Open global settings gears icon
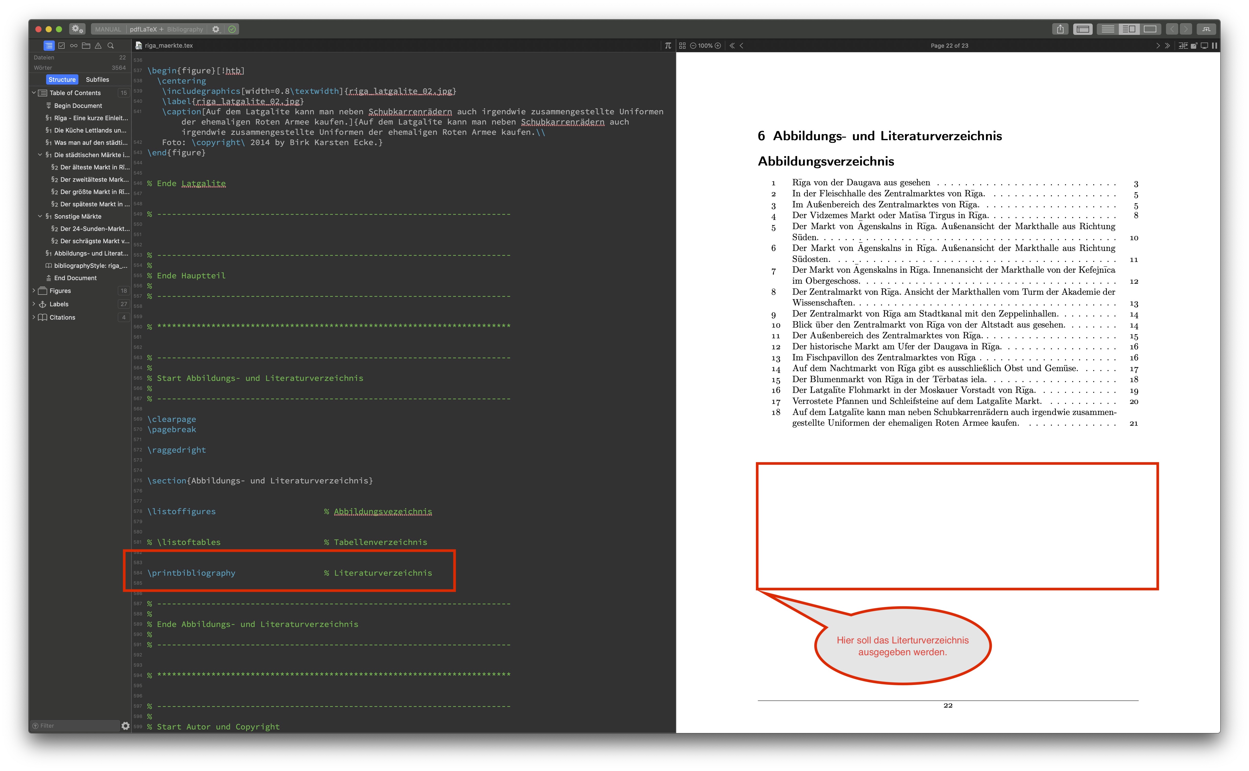The height and width of the screenshot is (771, 1249). 77,29
